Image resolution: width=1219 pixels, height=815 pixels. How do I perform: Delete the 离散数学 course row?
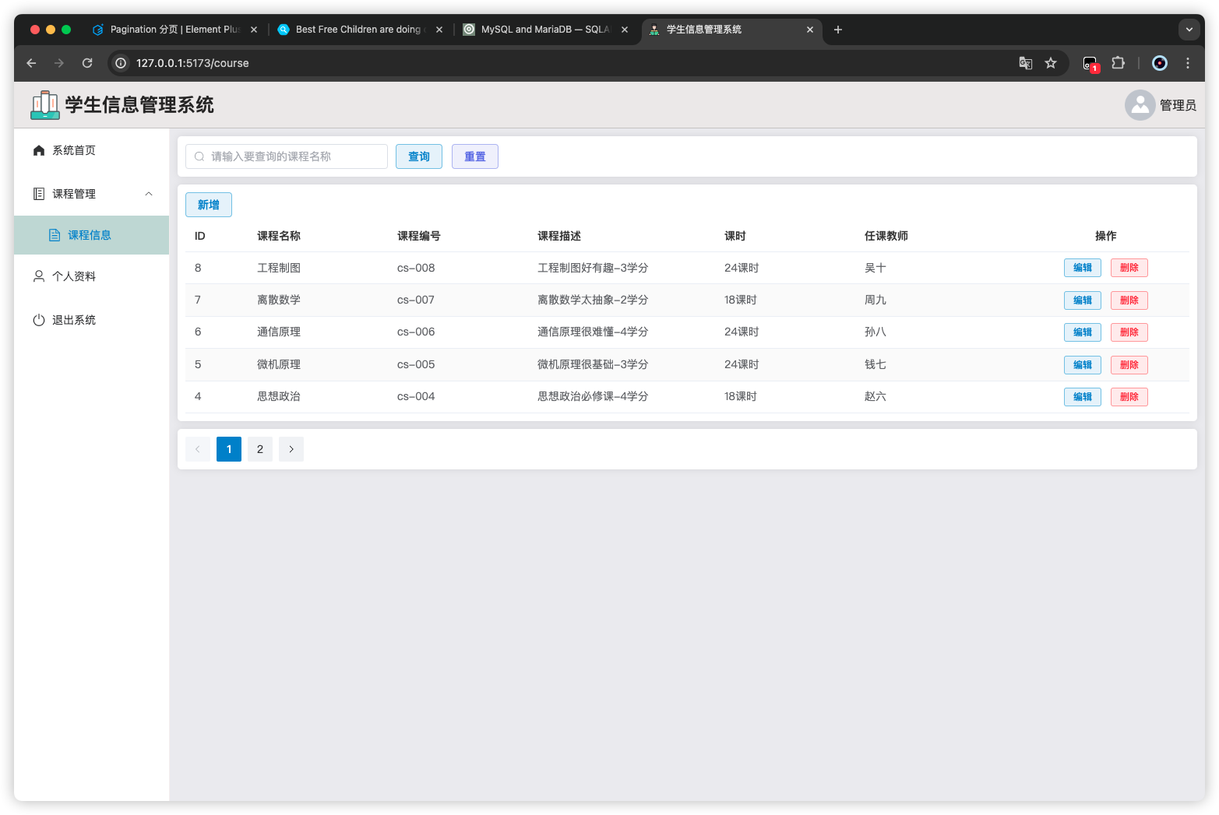[1129, 300]
